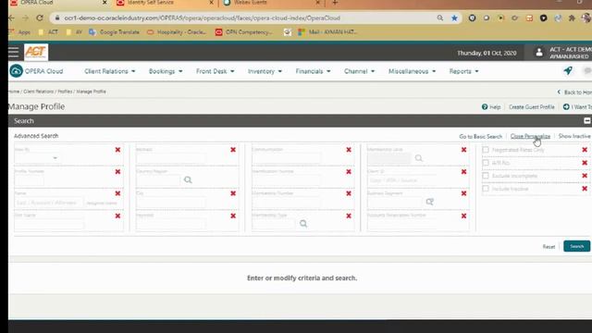Expand the Client Relations menu
The image size is (592, 333).
(x=109, y=71)
